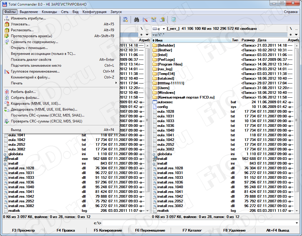The image size is (302, 236).
Task: Go to root with right panel backslash button
Action: 291,29
